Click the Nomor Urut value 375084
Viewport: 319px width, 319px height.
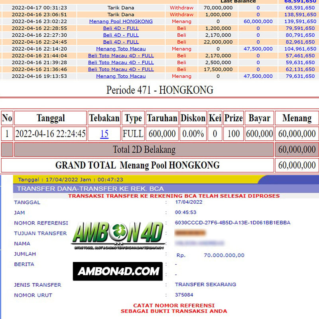[184, 295]
